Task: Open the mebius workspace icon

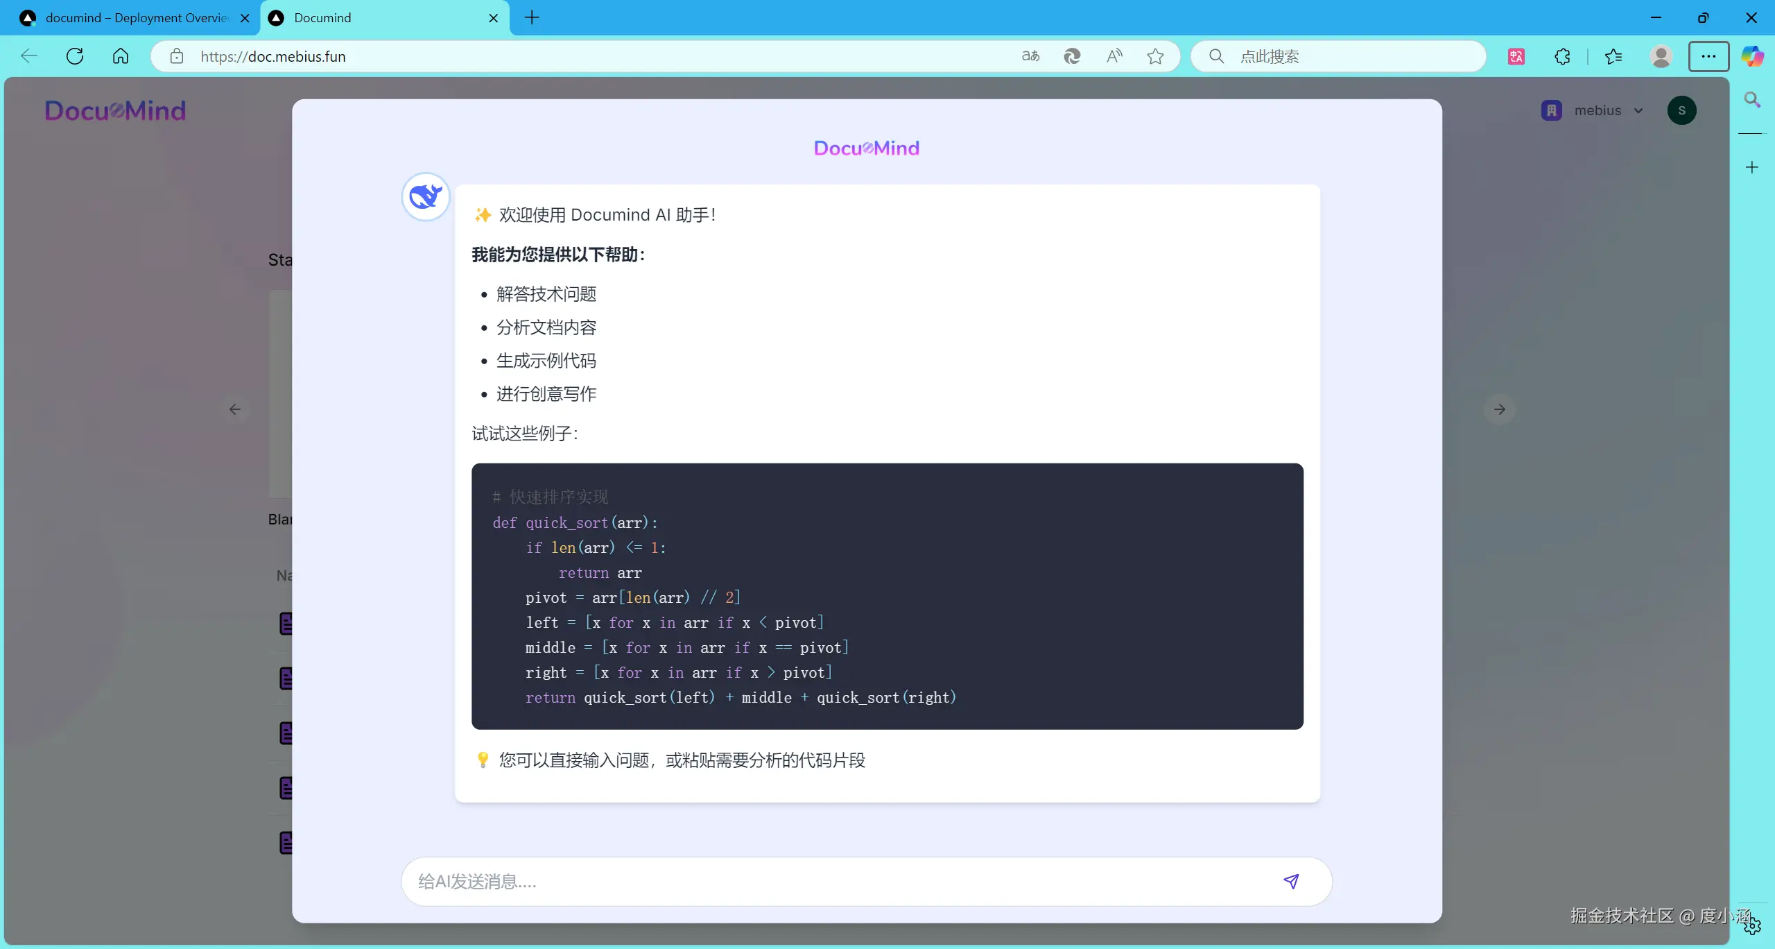Action: (x=1552, y=110)
